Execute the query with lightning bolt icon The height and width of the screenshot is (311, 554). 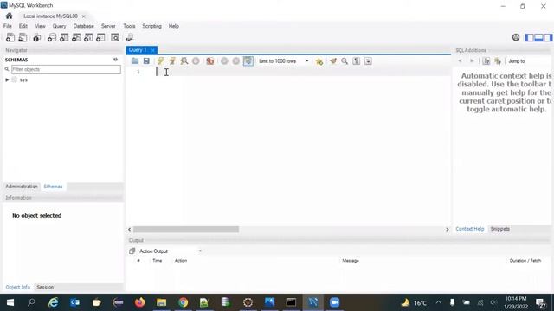pos(160,61)
